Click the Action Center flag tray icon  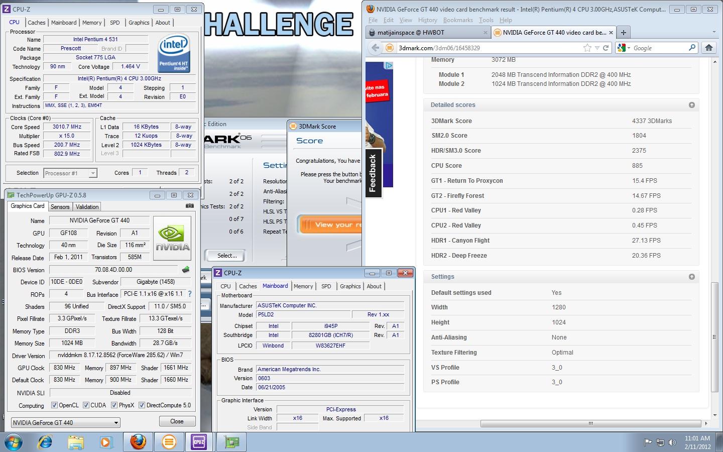click(648, 442)
